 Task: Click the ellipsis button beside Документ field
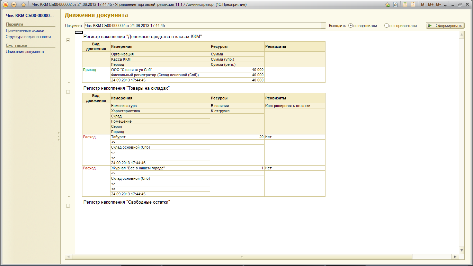(x=323, y=26)
